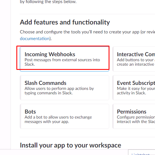Click the 'by following the steps below' text
This screenshot has width=155, height=155.
pos(48,2)
